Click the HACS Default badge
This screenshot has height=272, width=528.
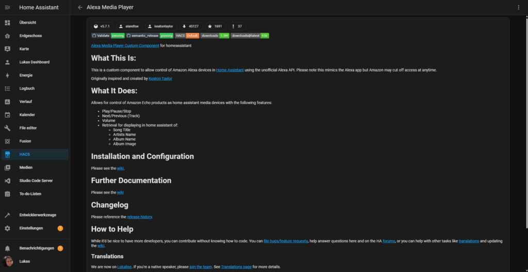click(x=187, y=35)
